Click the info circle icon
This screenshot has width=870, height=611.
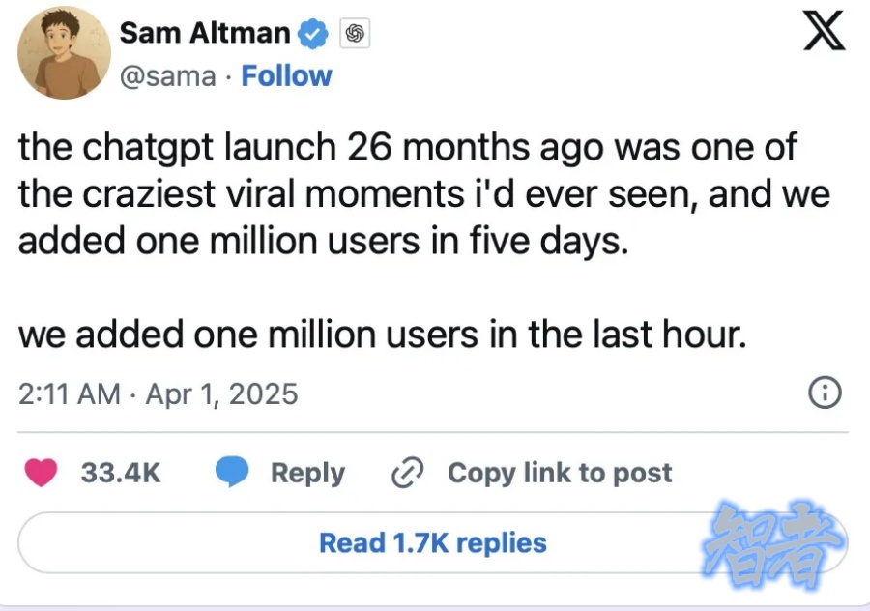tap(823, 393)
